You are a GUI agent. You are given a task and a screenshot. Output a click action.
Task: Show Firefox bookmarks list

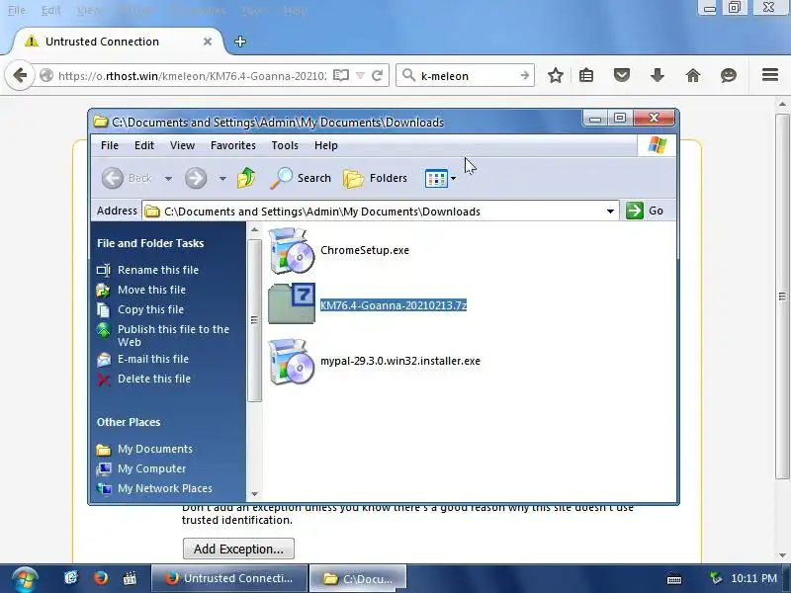[586, 76]
